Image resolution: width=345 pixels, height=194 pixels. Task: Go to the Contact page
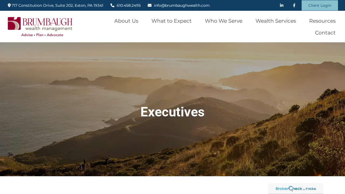325,33
